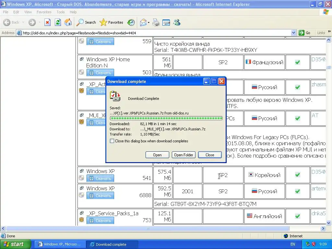Click serial text 'GTB9T-8X2YM-73YF9-43F8T-BTQ7M'
The height and width of the screenshot is (249, 332).
(x=213, y=204)
